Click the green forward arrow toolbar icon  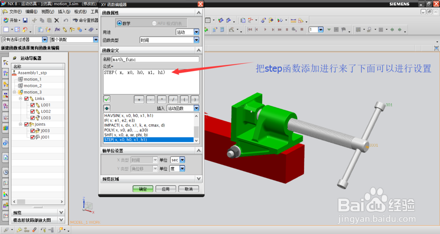pos(400,29)
